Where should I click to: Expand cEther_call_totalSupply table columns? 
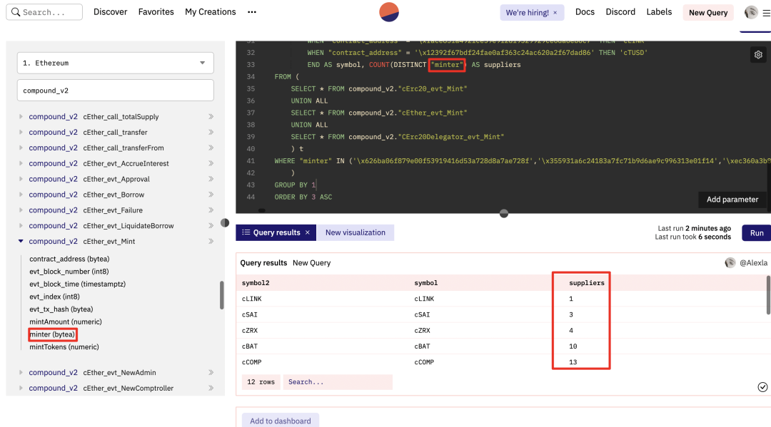(x=21, y=117)
